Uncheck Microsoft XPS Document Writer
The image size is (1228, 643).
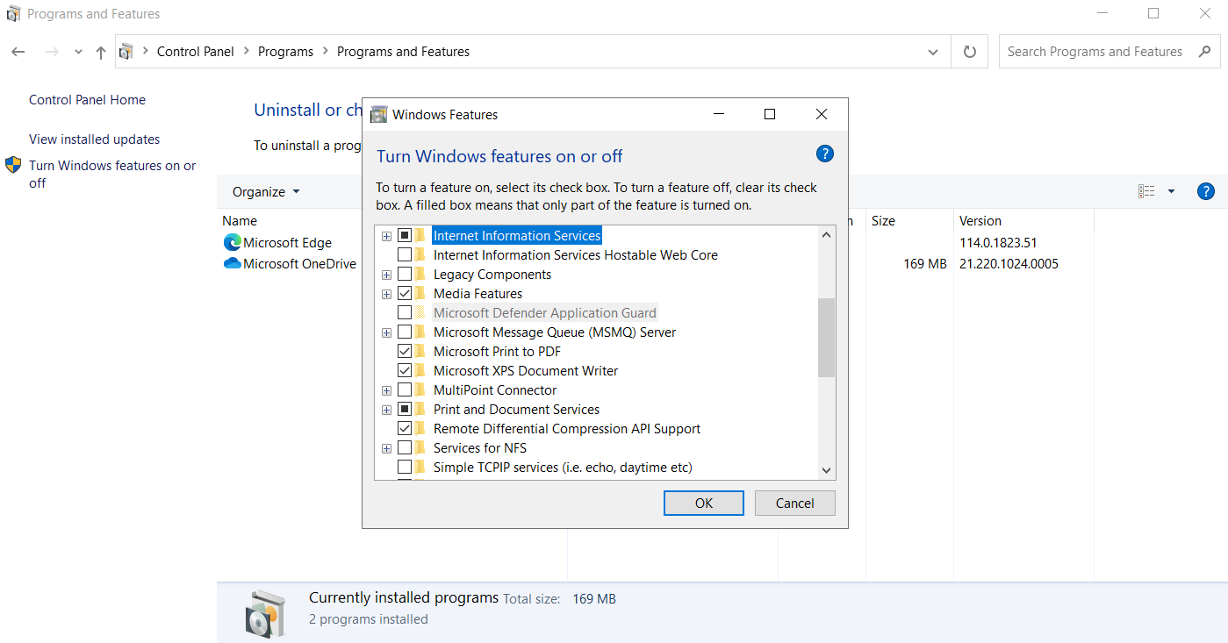(405, 371)
